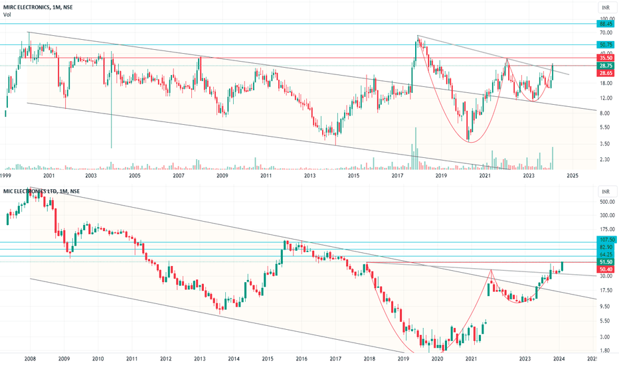Click the 2001 year on time axis

[49, 176]
